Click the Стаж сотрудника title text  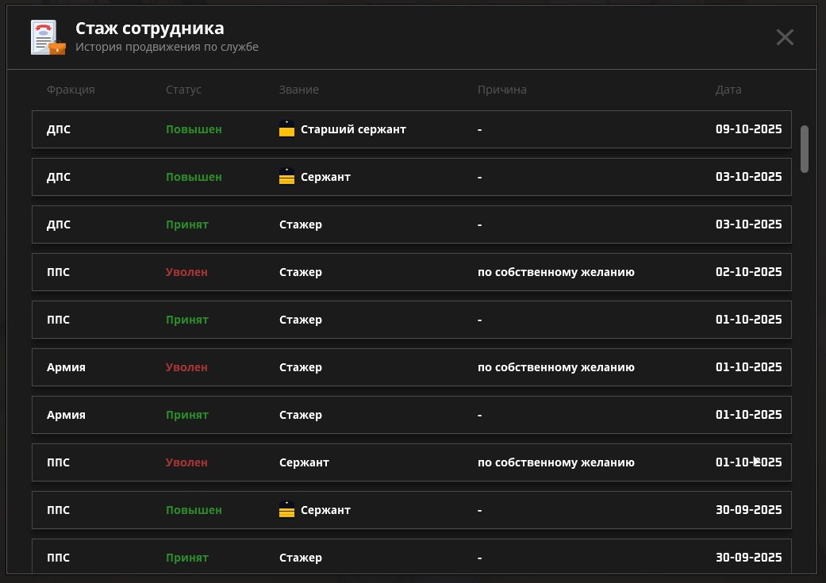(x=149, y=29)
